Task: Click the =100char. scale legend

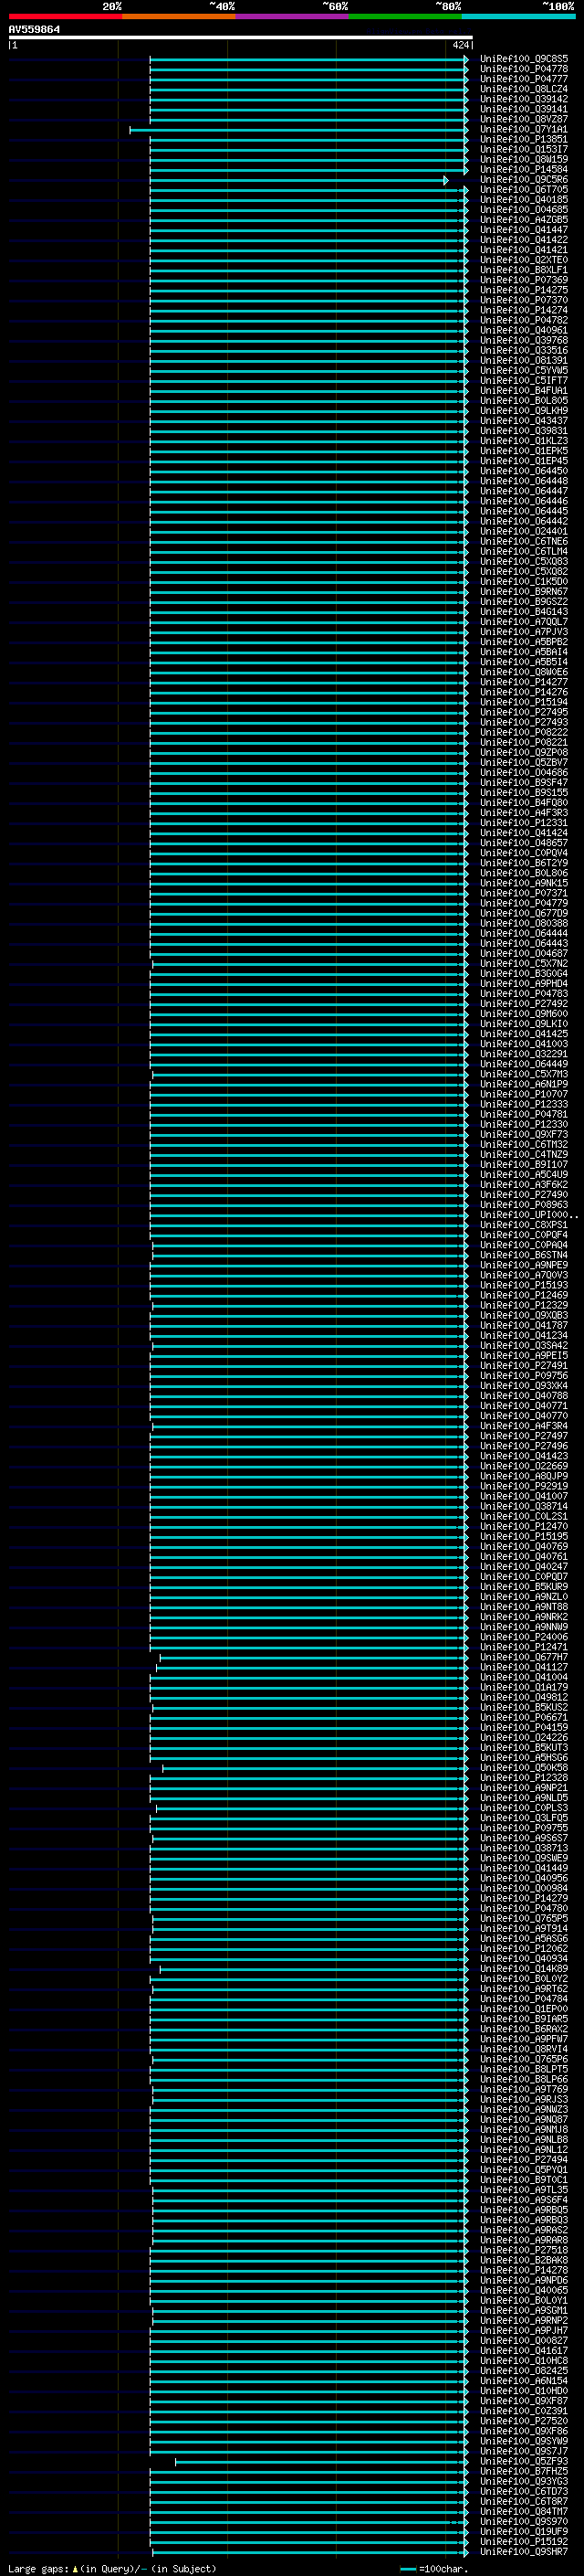Action: [x=434, y=2569]
